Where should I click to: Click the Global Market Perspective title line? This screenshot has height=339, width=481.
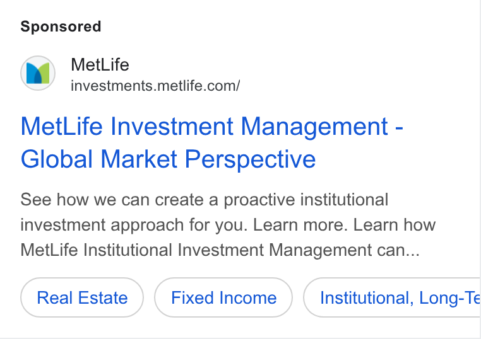coord(168,159)
